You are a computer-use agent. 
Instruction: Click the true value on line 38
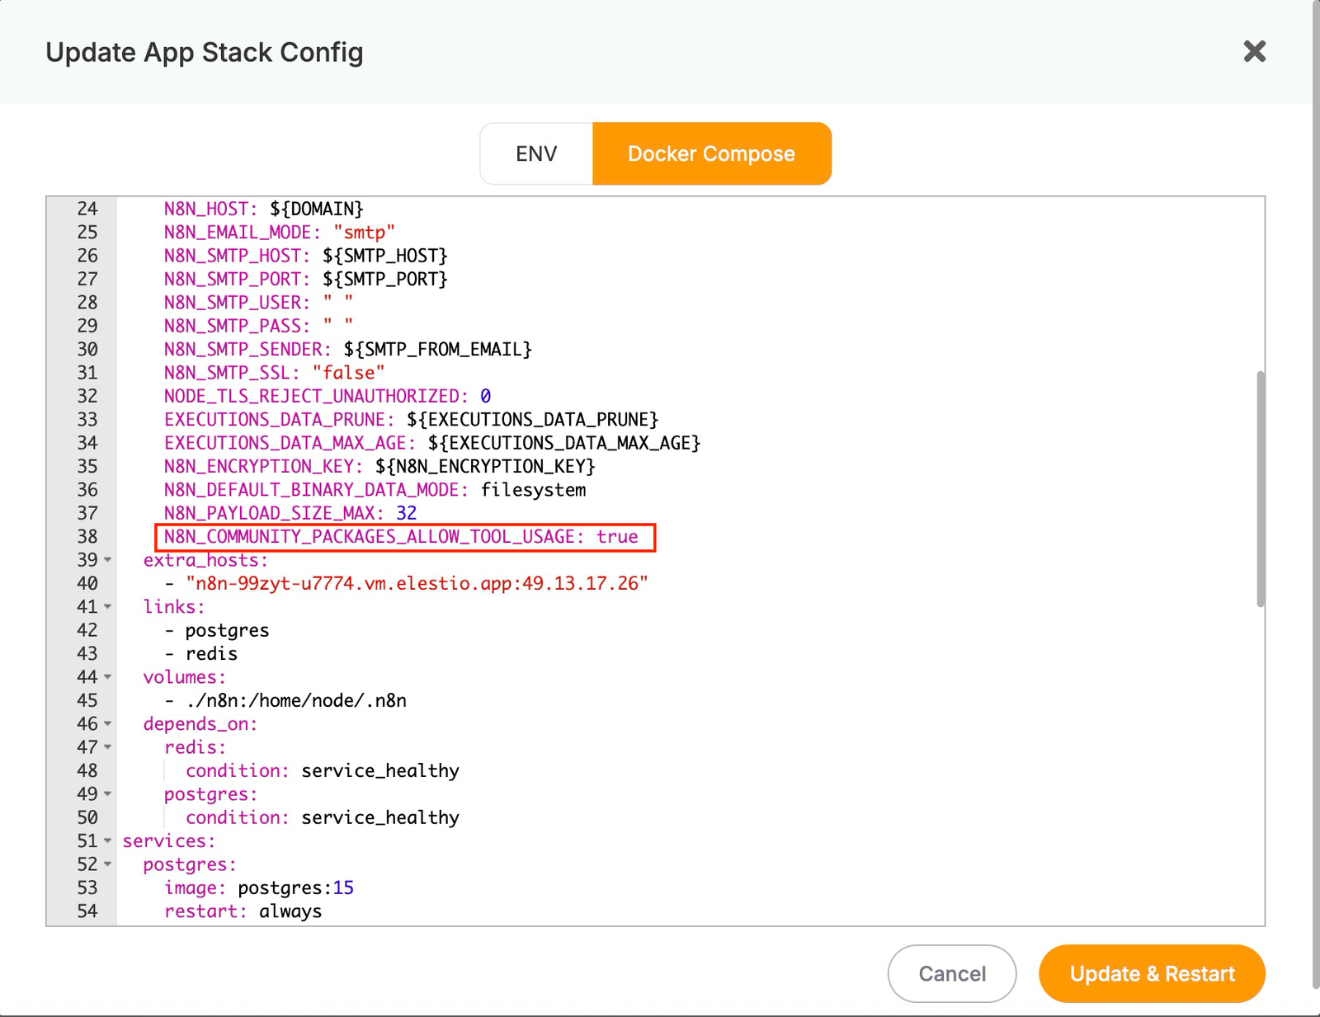pyautogui.click(x=617, y=536)
